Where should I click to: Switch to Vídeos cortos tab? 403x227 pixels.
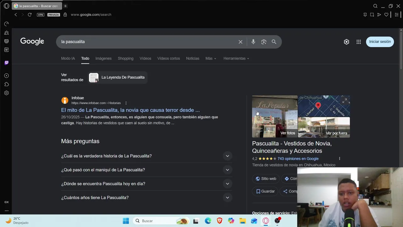(168, 58)
